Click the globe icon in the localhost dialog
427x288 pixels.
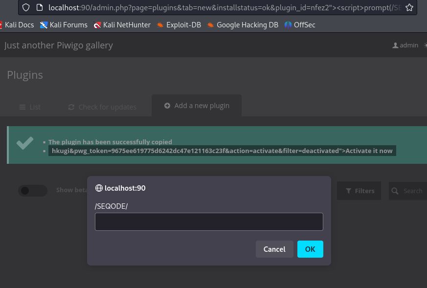99,188
